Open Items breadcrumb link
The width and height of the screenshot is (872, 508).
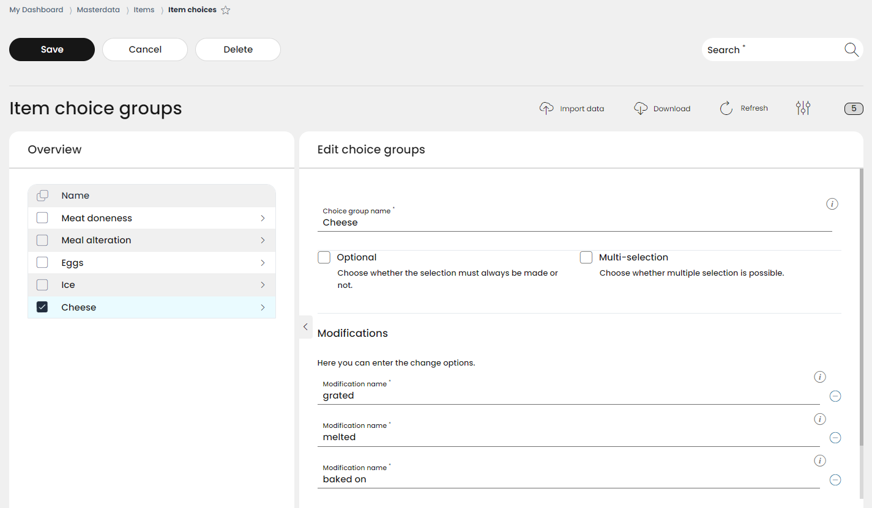[x=144, y=10]
